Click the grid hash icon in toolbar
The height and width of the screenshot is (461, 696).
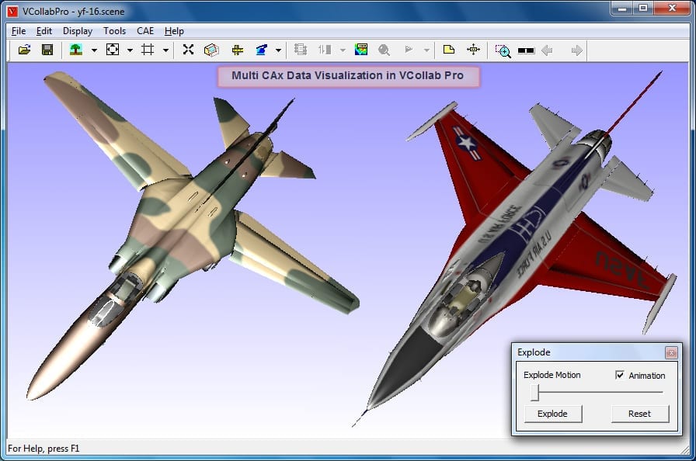[x=148, y=50]
